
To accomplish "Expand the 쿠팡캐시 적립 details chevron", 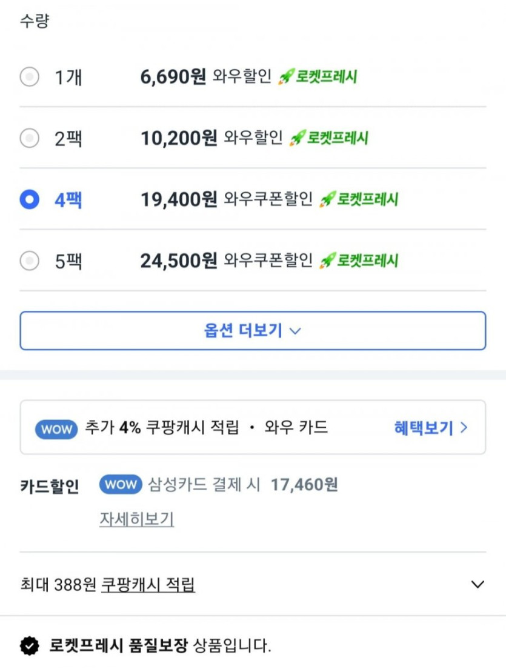I will pyautogui.click(x=478, y=585).
